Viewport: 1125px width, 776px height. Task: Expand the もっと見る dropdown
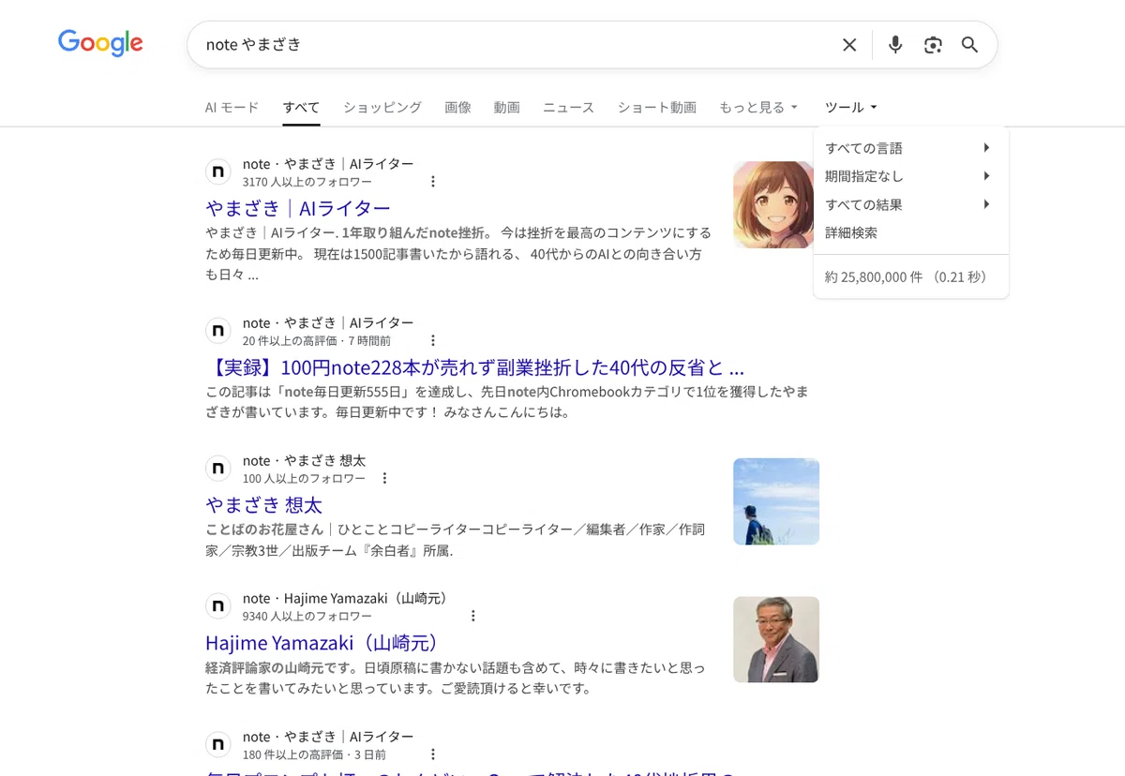click(758, 108)
